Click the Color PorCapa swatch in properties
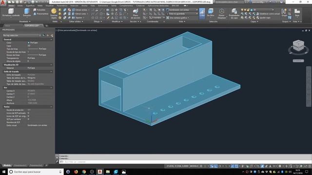The height and width of the screenshot is (175, 312). [28, 43]
